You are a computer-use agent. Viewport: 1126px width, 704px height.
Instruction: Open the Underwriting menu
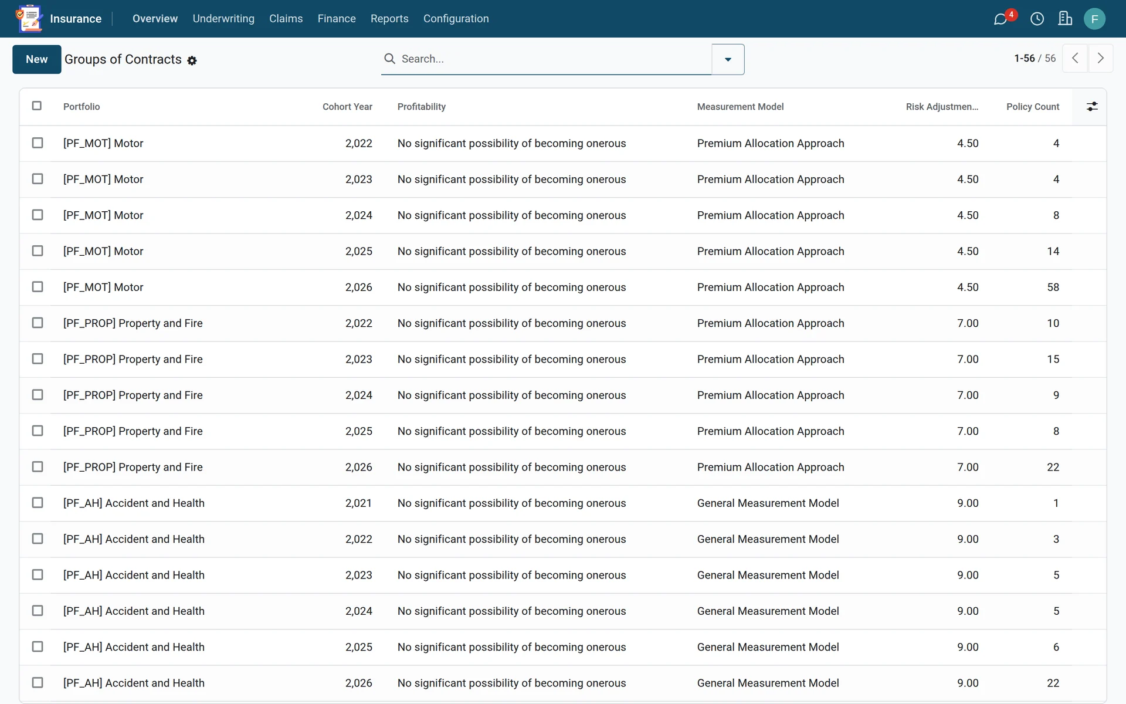223,19
